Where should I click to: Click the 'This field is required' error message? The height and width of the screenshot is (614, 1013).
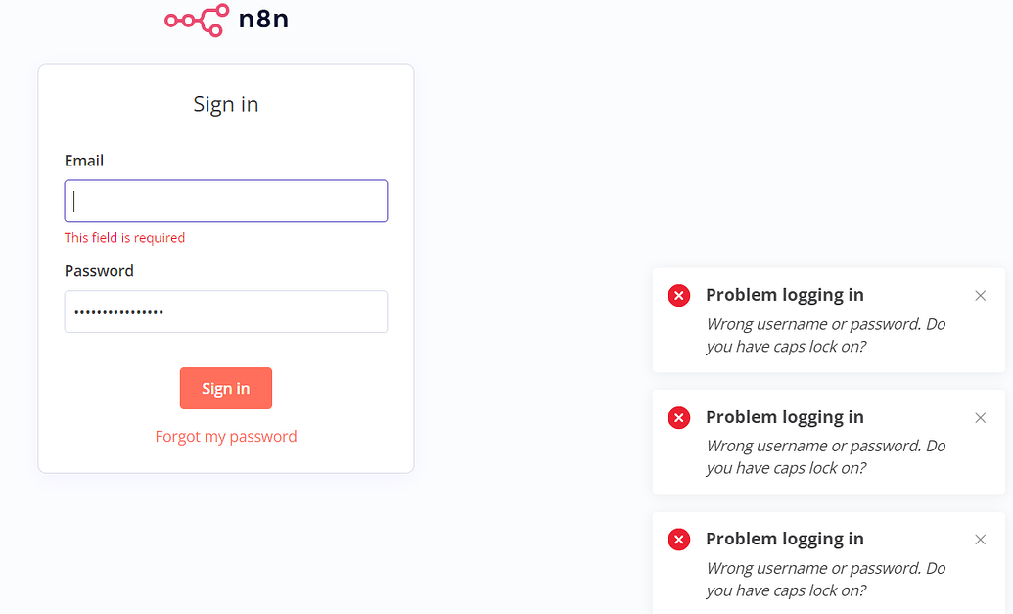124,237
